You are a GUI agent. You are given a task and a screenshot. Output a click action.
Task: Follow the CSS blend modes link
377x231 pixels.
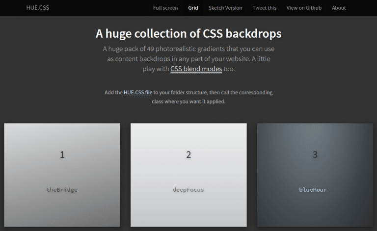(196, 69)
